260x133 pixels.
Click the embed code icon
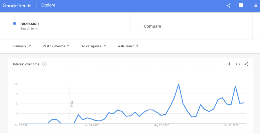click(x=238, y=64)
